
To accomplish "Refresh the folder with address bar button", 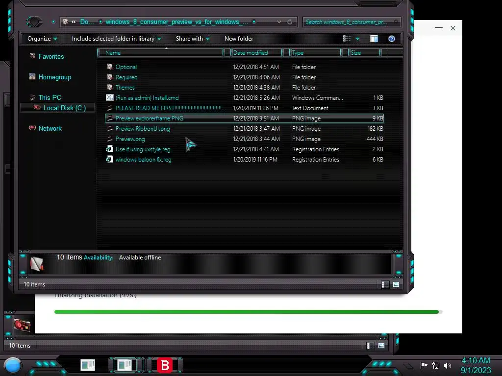I will pyautogui.click(x=290, y=22).
